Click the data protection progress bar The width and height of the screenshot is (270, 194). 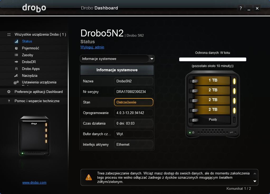[x=213, y=59]
